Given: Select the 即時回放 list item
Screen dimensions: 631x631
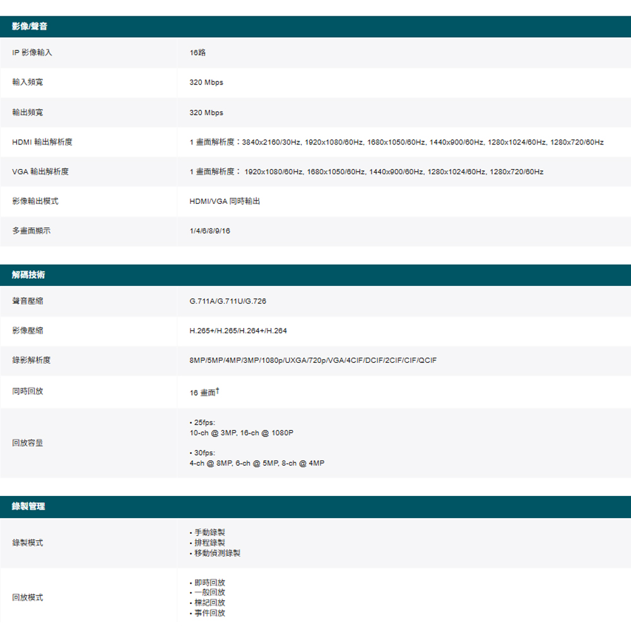Looking at the screenshot, I should (x=208, y=582).
